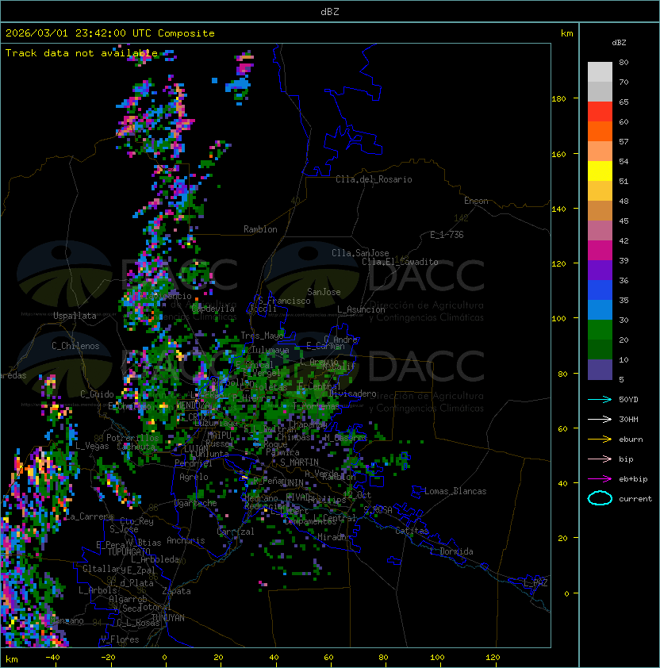This screenshot has width=660, height=668.
Task: Click the 'C_Chilenos' map label
Action: pyautogui.click(x=75, y=346)
